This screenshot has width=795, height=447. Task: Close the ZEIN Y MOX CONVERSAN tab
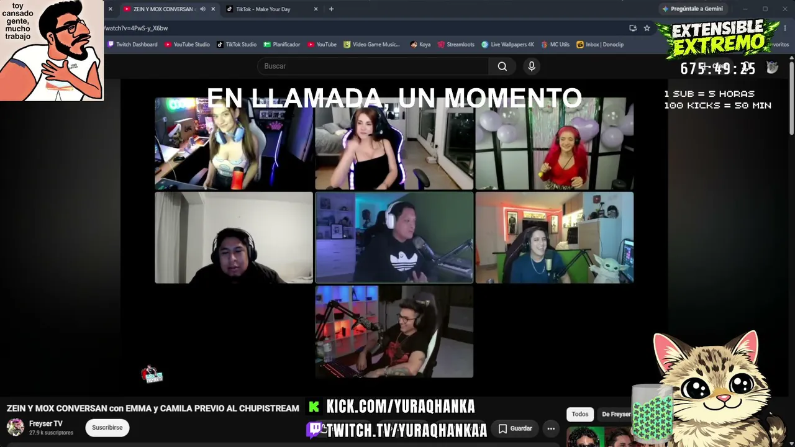(213, 9)
